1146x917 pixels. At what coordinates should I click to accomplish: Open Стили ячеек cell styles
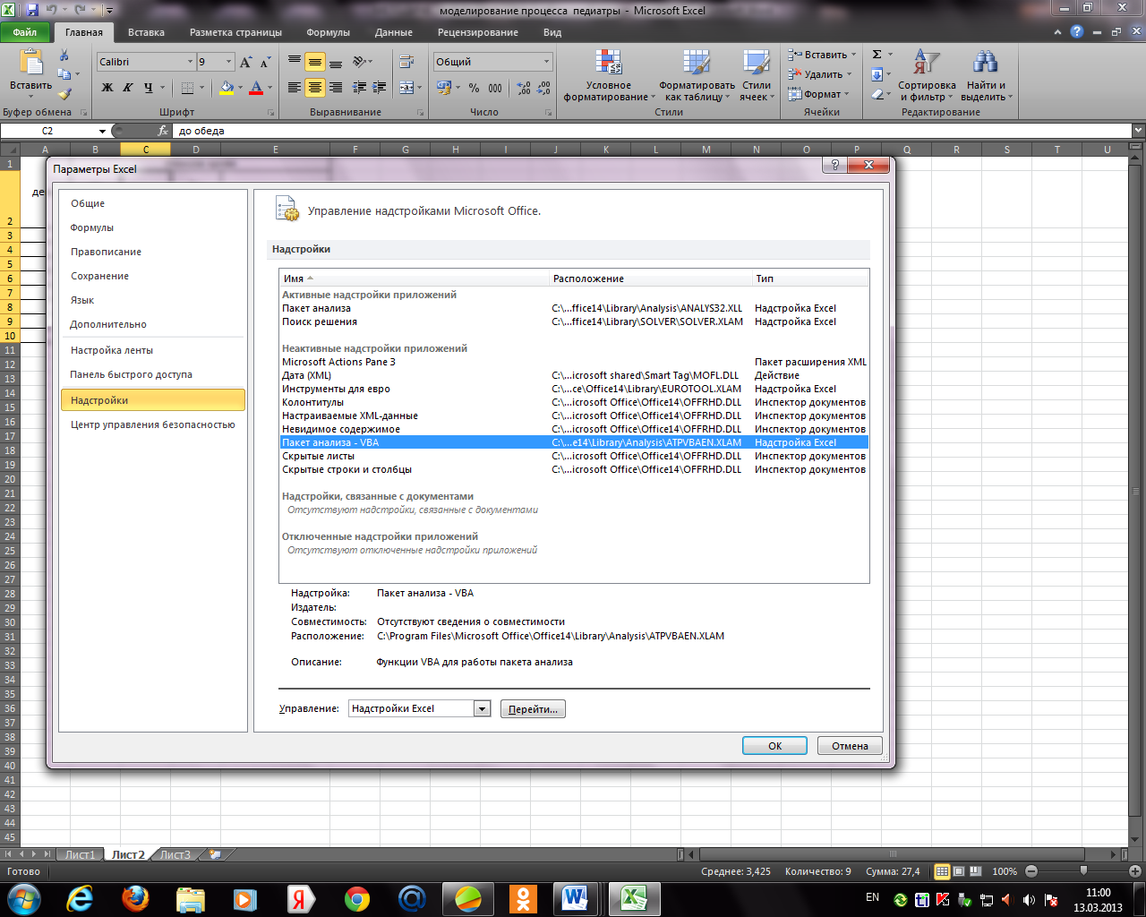tap(757, 75)
